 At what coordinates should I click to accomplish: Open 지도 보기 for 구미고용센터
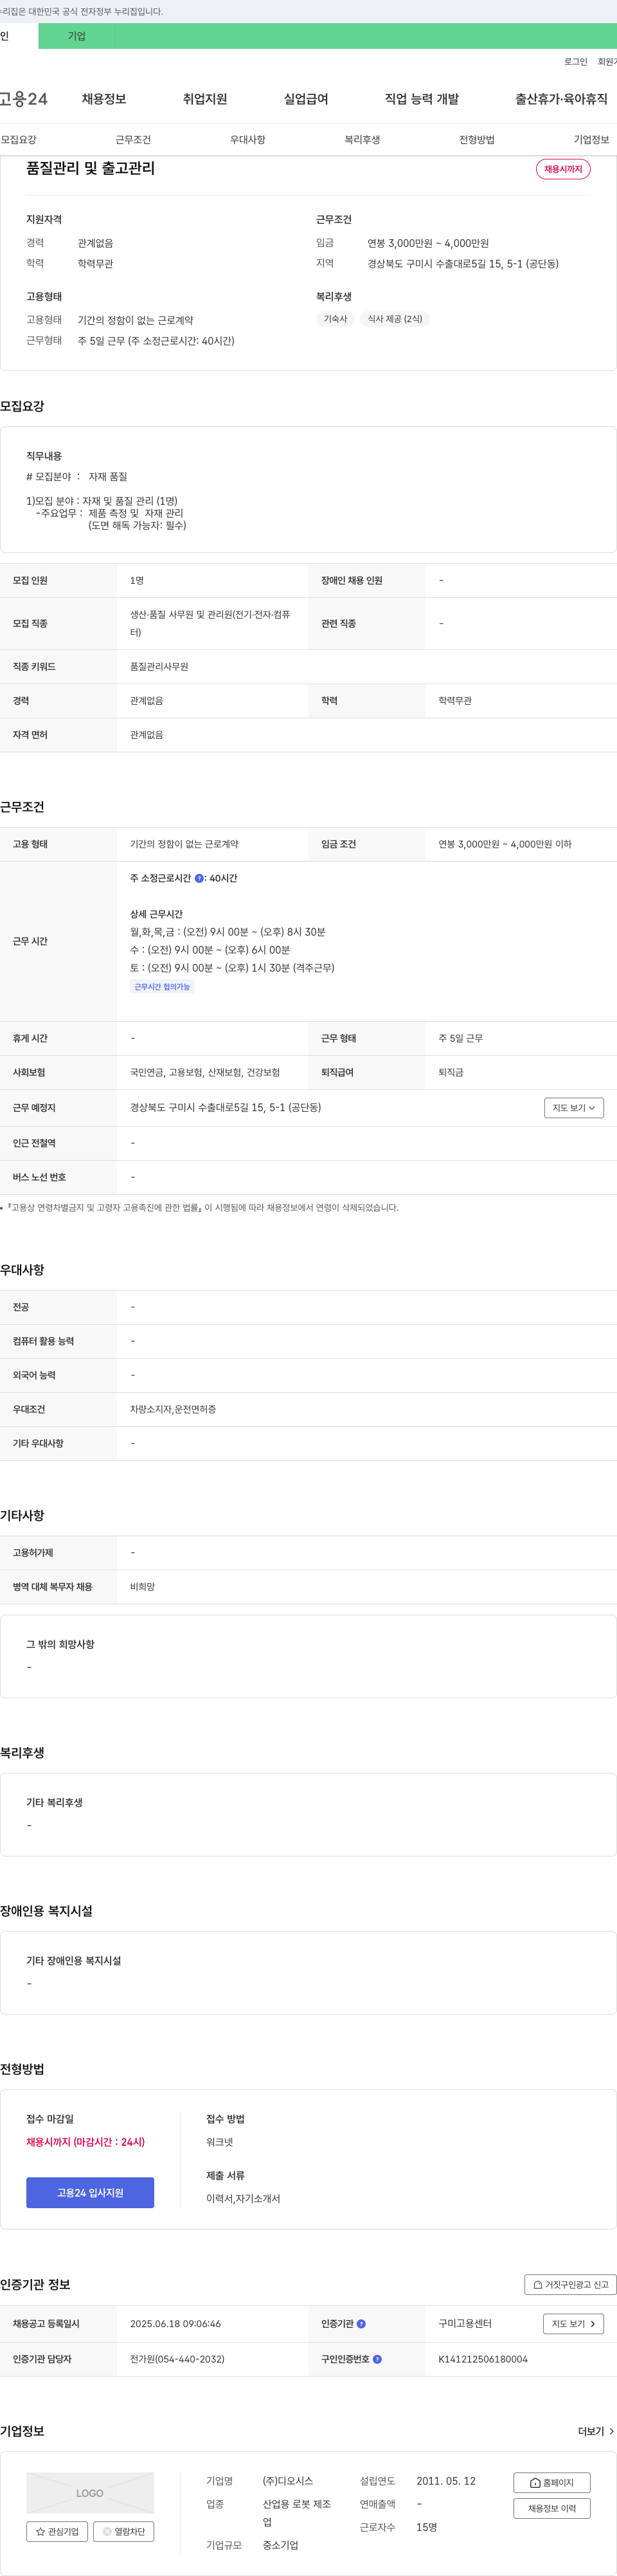pos(574,2324)
